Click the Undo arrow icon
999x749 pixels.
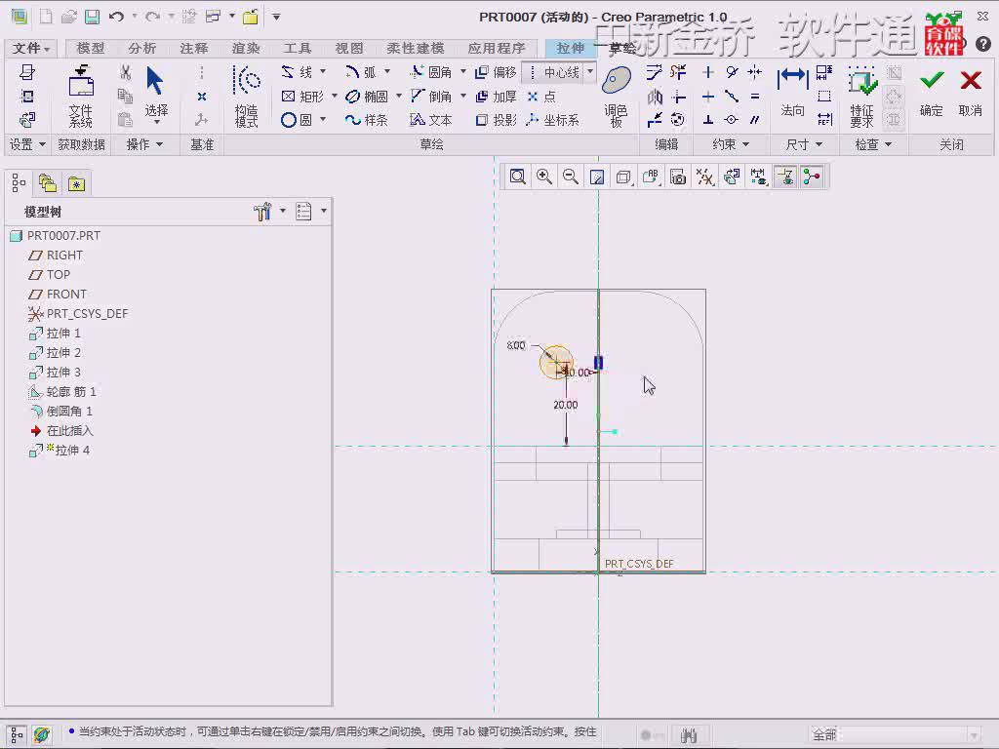(x=116, y=17)
